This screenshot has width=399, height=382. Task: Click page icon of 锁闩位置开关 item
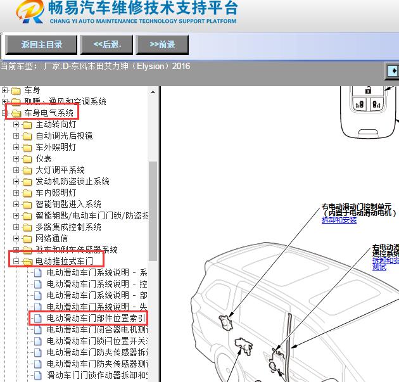click(37, 341)
